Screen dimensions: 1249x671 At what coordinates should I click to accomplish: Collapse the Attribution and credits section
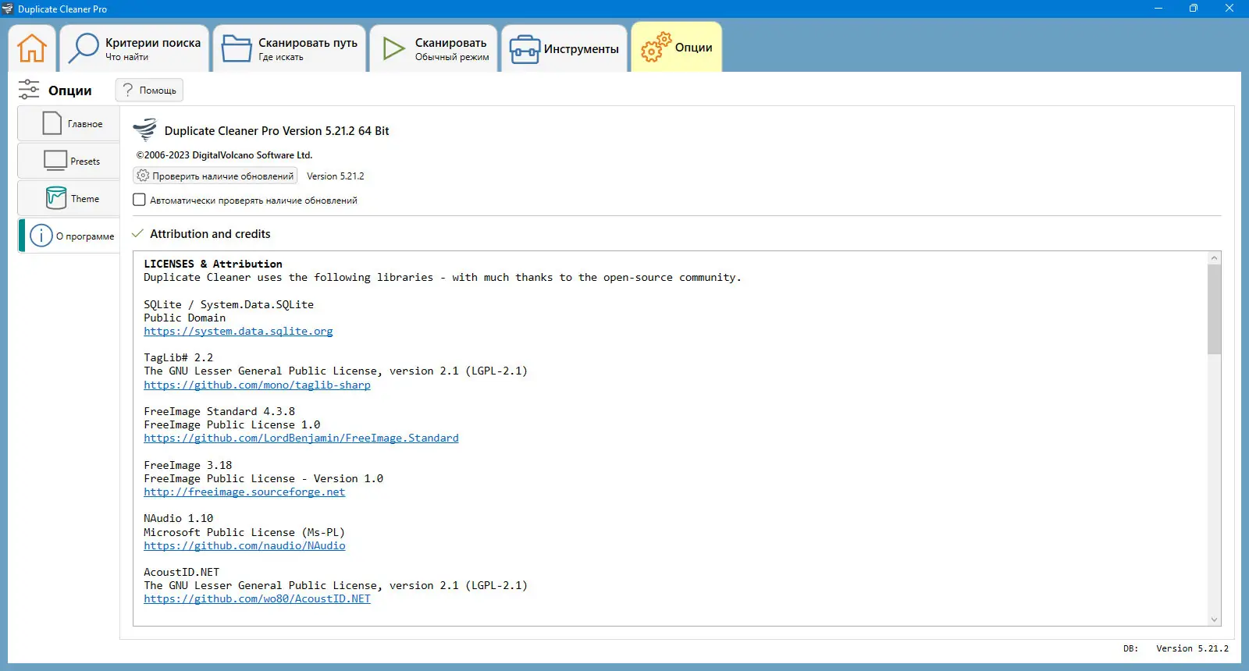pos(138,233)
